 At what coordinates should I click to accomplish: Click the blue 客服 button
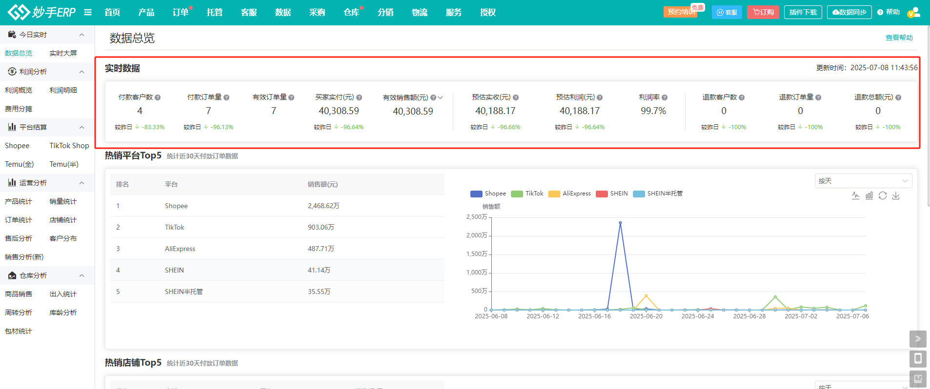tap(727, 12)
